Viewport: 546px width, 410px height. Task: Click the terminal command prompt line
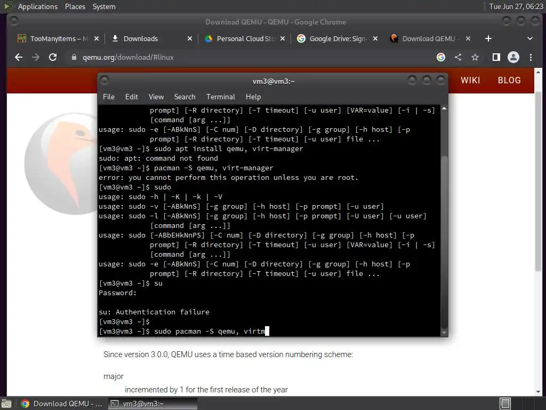coord(184,331)
